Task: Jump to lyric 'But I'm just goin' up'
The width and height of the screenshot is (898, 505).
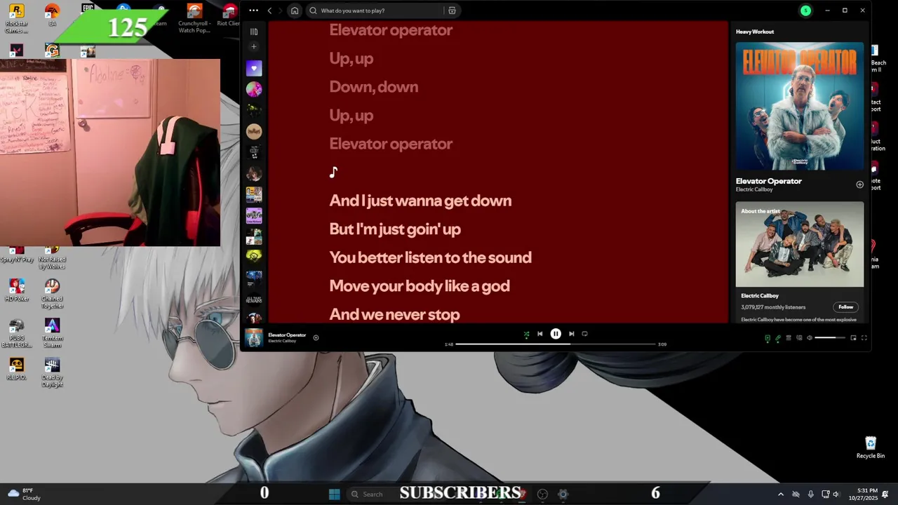Action: [x=395, y=229]
